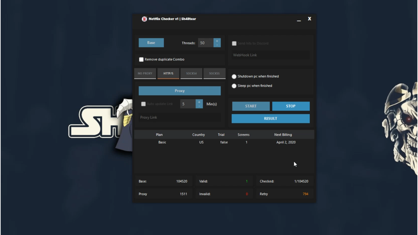Click the US country cell
The height and width of the screenshot is (235, 418).
[201, 142]
